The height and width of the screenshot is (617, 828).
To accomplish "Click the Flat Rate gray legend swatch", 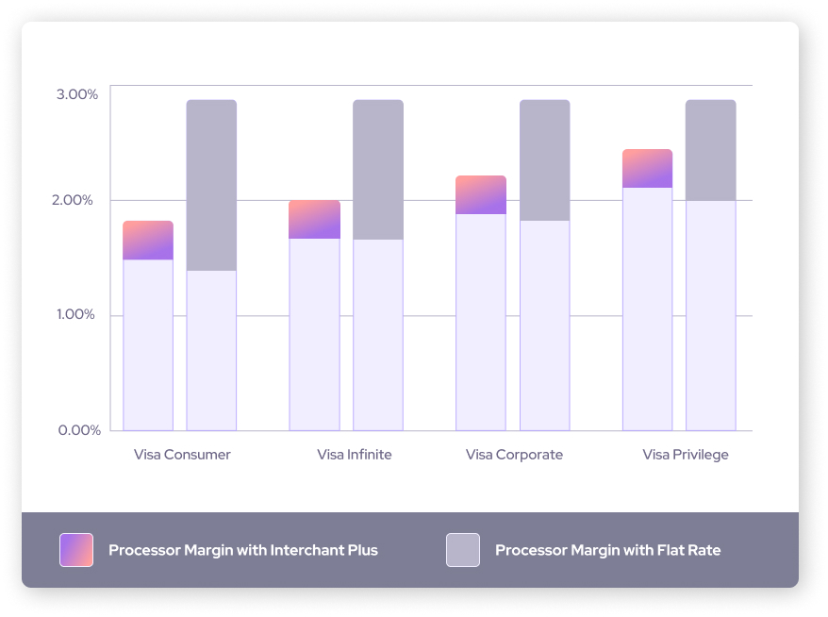I will coord(463,550).
